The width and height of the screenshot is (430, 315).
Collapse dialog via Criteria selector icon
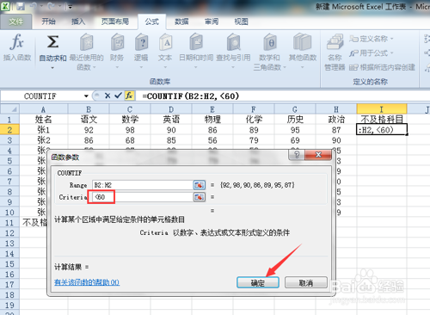click(200, 197)
